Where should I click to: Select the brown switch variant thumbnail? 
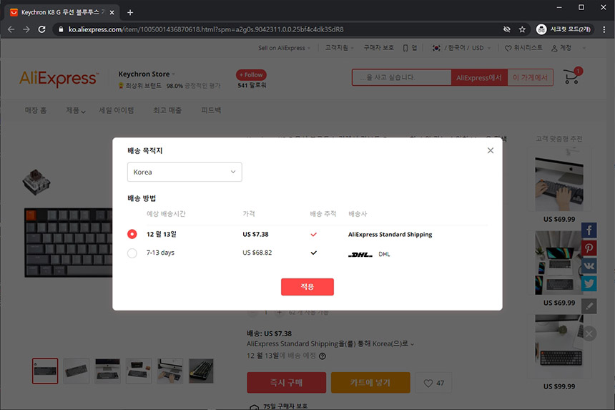click(36, 182)
